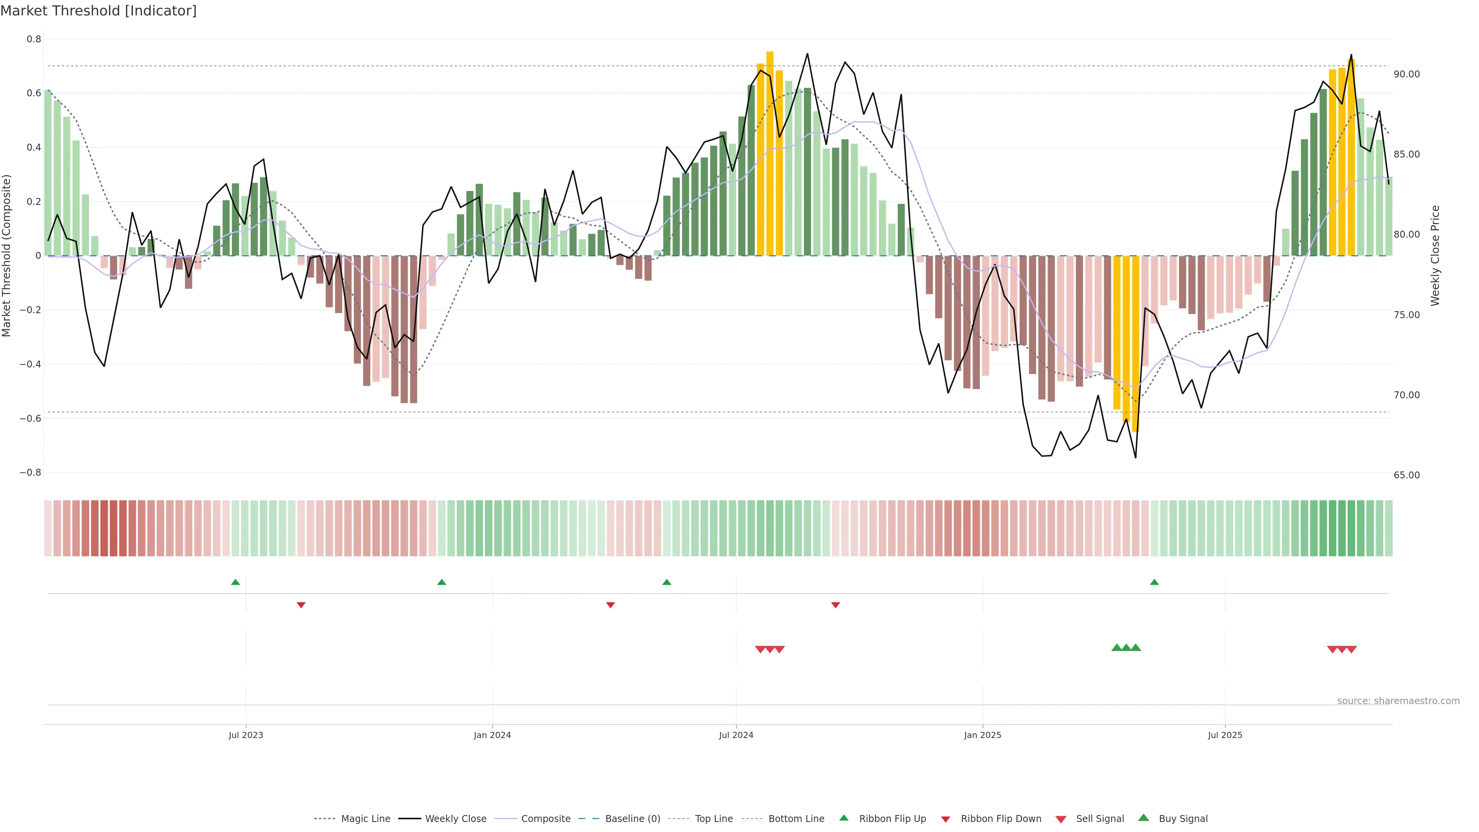Click first sell signal after Jul 2024
Image resolution: width=1479 pixels, height=832 pixels.
pos(760,649)
